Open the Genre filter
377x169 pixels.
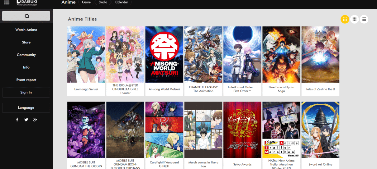[86, 2]
